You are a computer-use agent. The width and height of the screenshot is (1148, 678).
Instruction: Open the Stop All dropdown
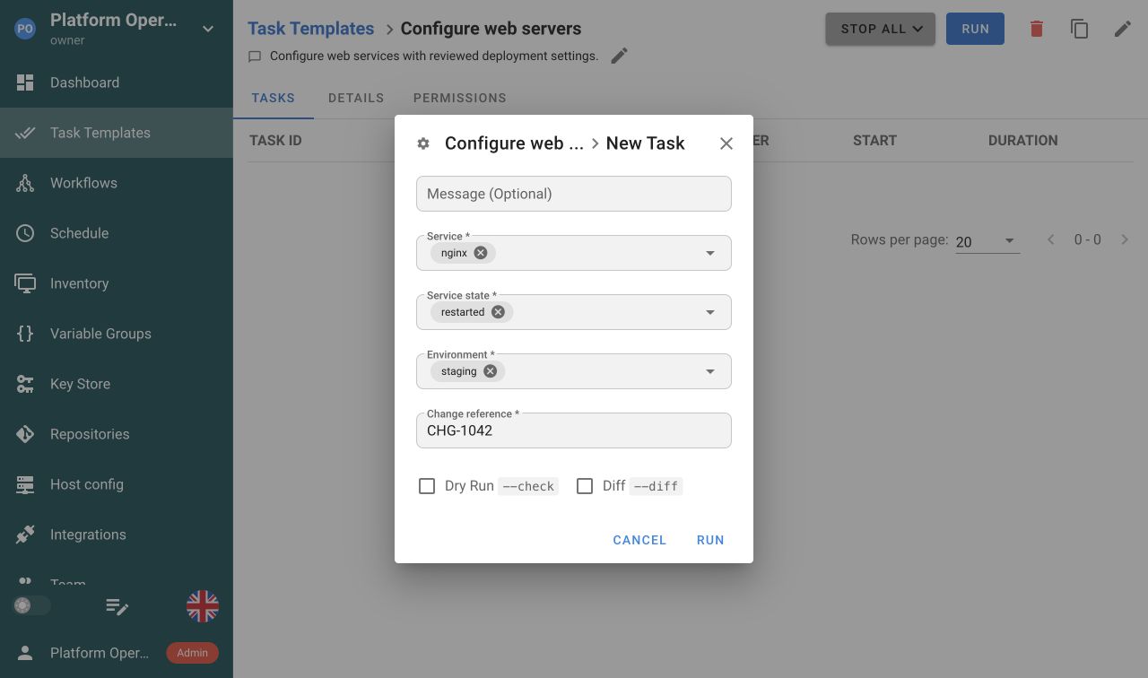pos(881,29)
